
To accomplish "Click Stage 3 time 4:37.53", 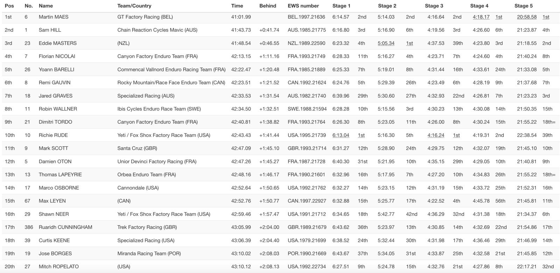I will (x=436, y=43).
